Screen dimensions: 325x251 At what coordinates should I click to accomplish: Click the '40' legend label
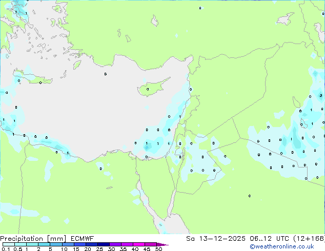click(135, 249)
